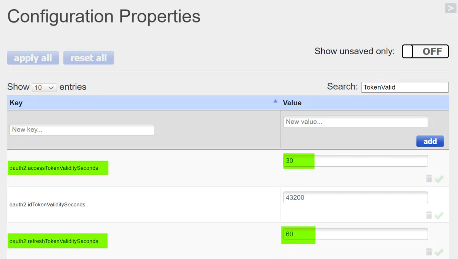Confirm refreshTokenValiditySeconds value with checkmark icon
This screenshot has height=259, width=458.
pos(439,252)
